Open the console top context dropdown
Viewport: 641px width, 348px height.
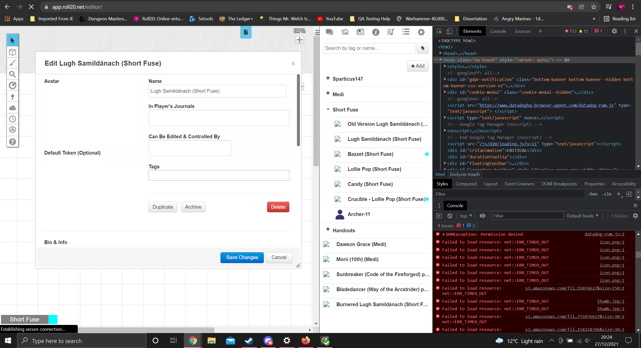pyautogui.click(x=466, y=216)
